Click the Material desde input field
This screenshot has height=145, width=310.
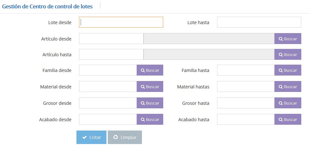click(x=108, y=86)
